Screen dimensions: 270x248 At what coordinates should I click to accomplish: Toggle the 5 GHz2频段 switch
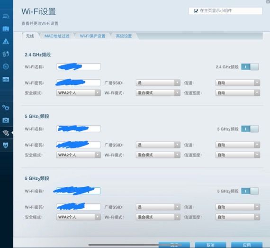(250, 191)
